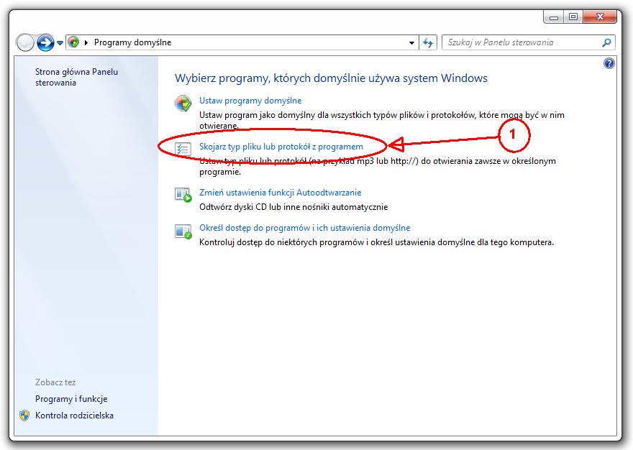The width and height of the screenshot is (633, 450).
Task: Click the search magnifier icon
Action: (606, 42)
